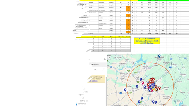
Task: Open the three-dot layer options menu
Action: [104, 69]
